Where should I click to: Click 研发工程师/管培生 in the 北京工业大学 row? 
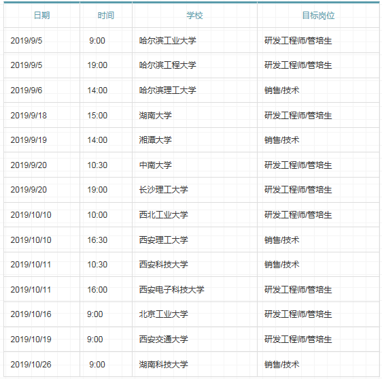pos(298,314)
